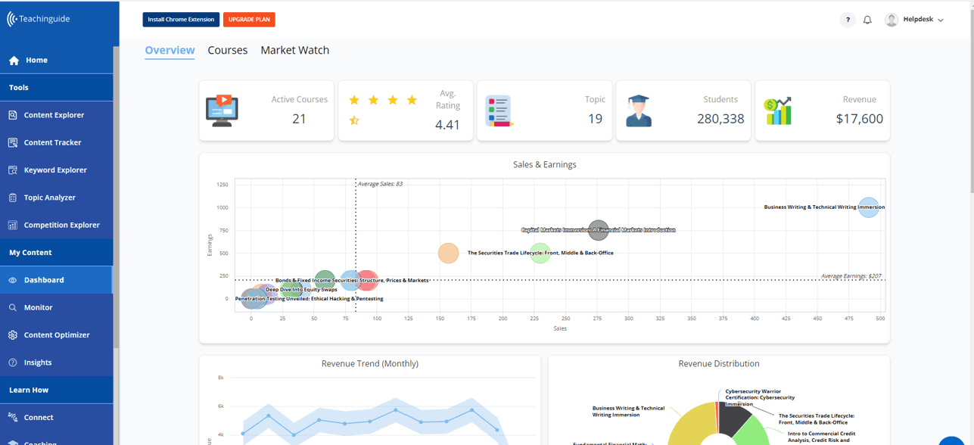Viewport: 974px width, 445px height.
Task: Click the Teachinguide logo
Action: point(39,19)
